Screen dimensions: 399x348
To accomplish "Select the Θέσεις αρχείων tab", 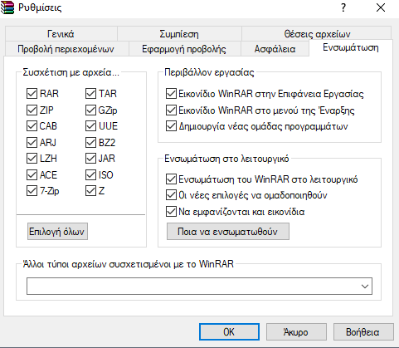I will 317,34.
